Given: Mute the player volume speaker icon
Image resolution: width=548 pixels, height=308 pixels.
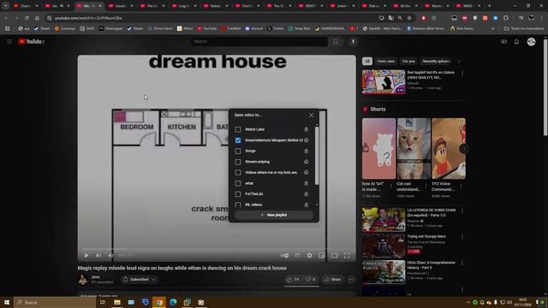Looking at the screenshot, I should pyautogui.click(x=110, y=256).
